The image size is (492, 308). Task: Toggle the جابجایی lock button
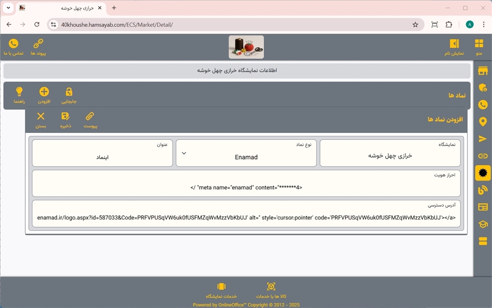pos(69,95)
